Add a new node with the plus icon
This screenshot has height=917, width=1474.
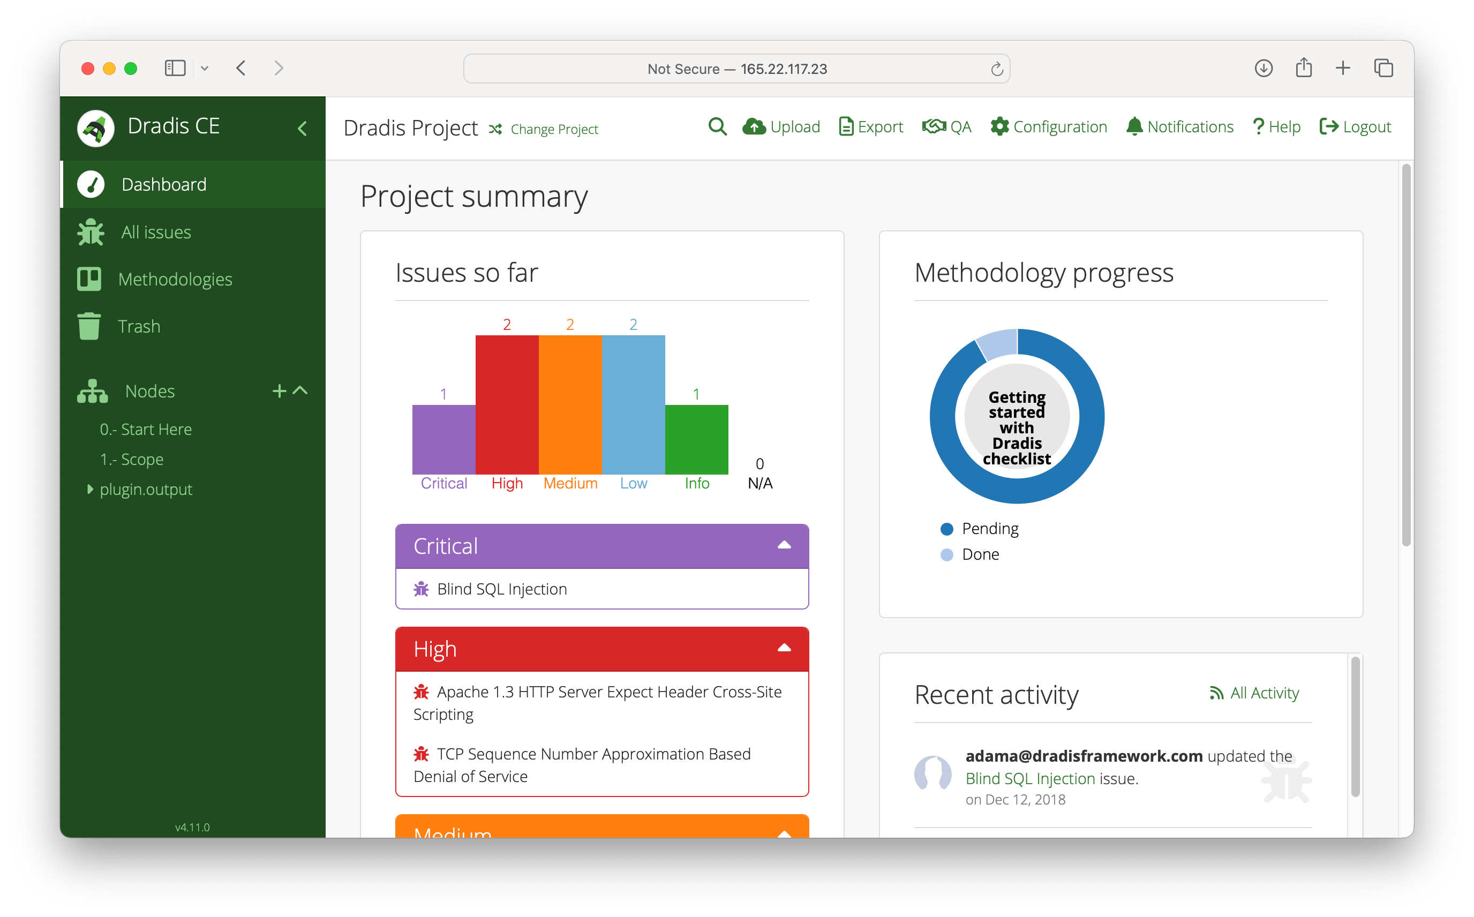(279, 390)
